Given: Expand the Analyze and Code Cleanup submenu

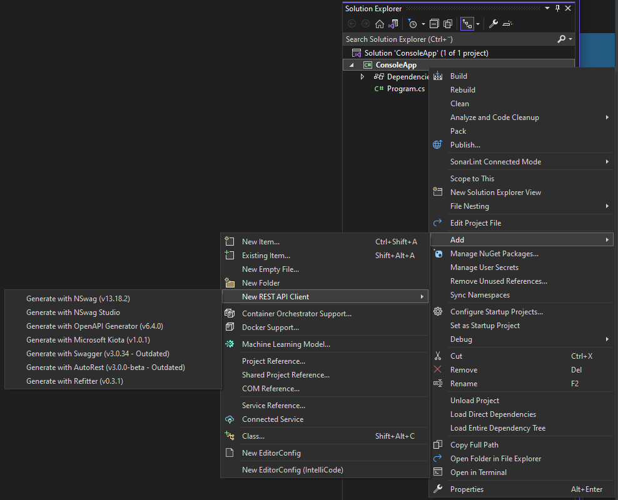Looking at the screenshot, I should click(522, 117).
